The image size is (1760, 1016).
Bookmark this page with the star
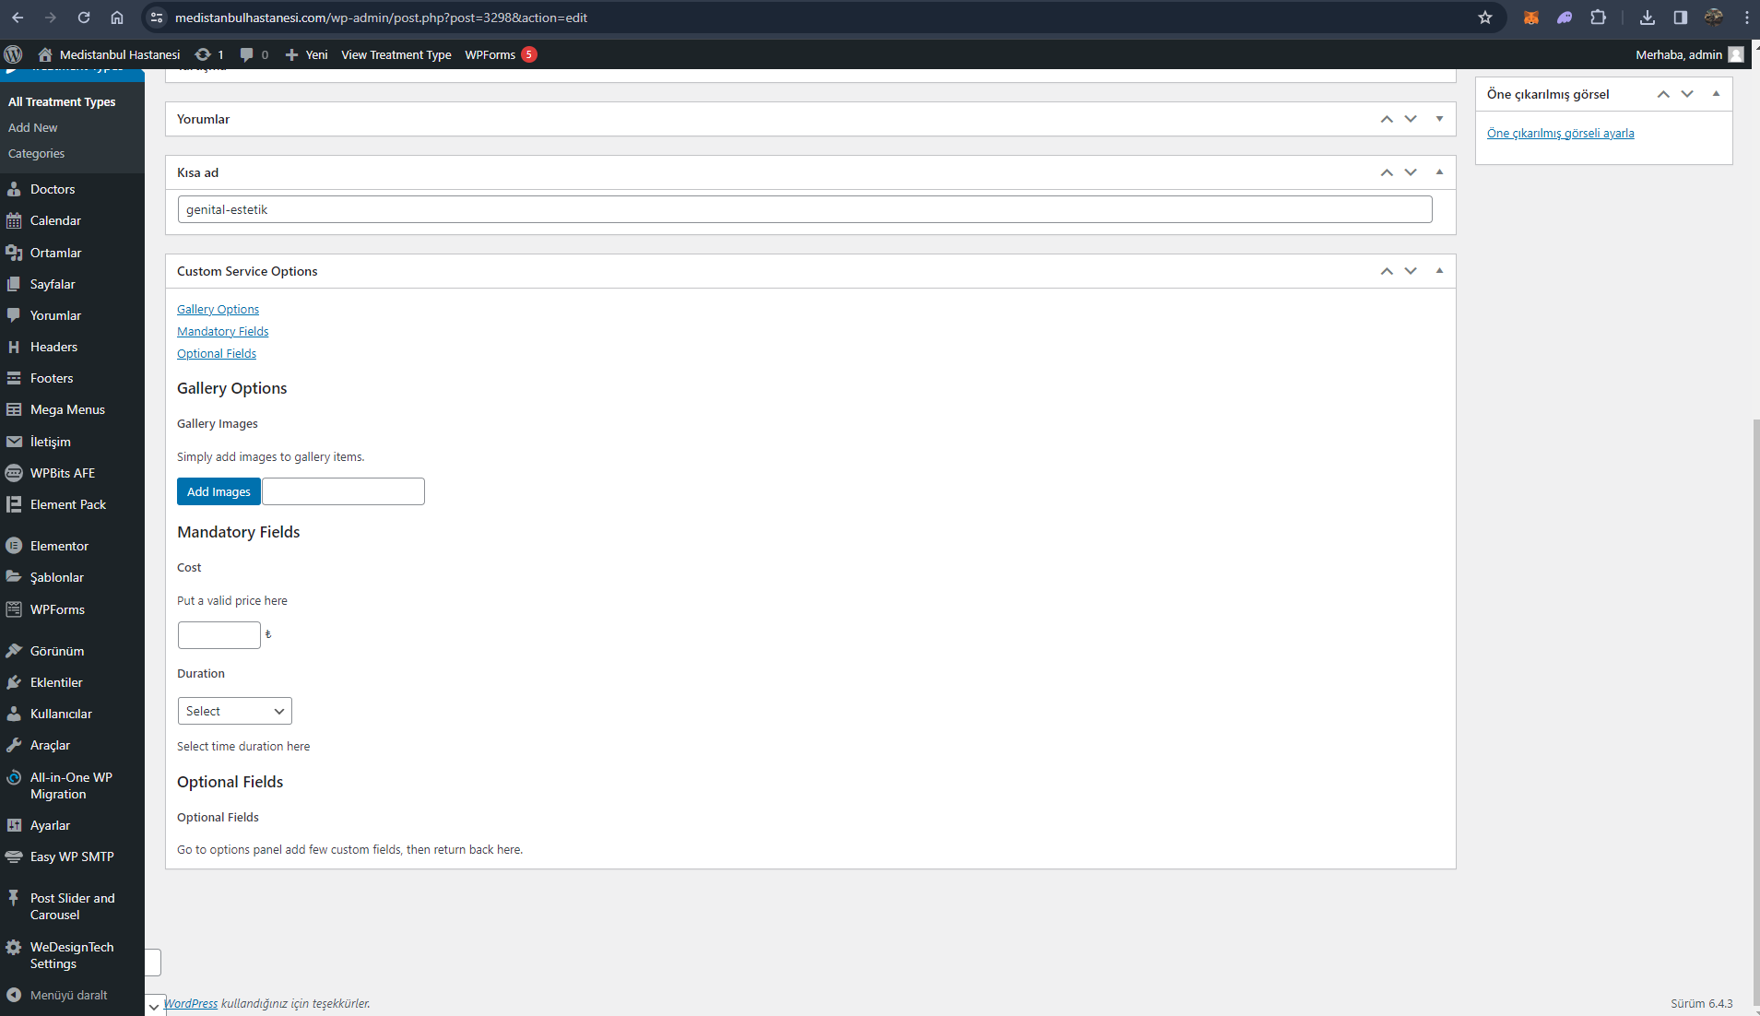(1484, 18)
